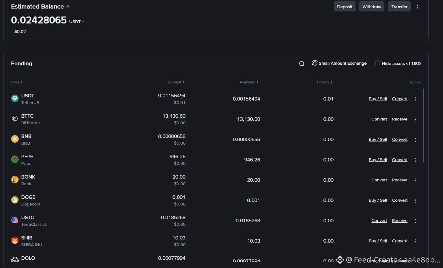The image size is (443, 268).
Task: Click Receive for BTTC
Action: click(x=400, y=119)
